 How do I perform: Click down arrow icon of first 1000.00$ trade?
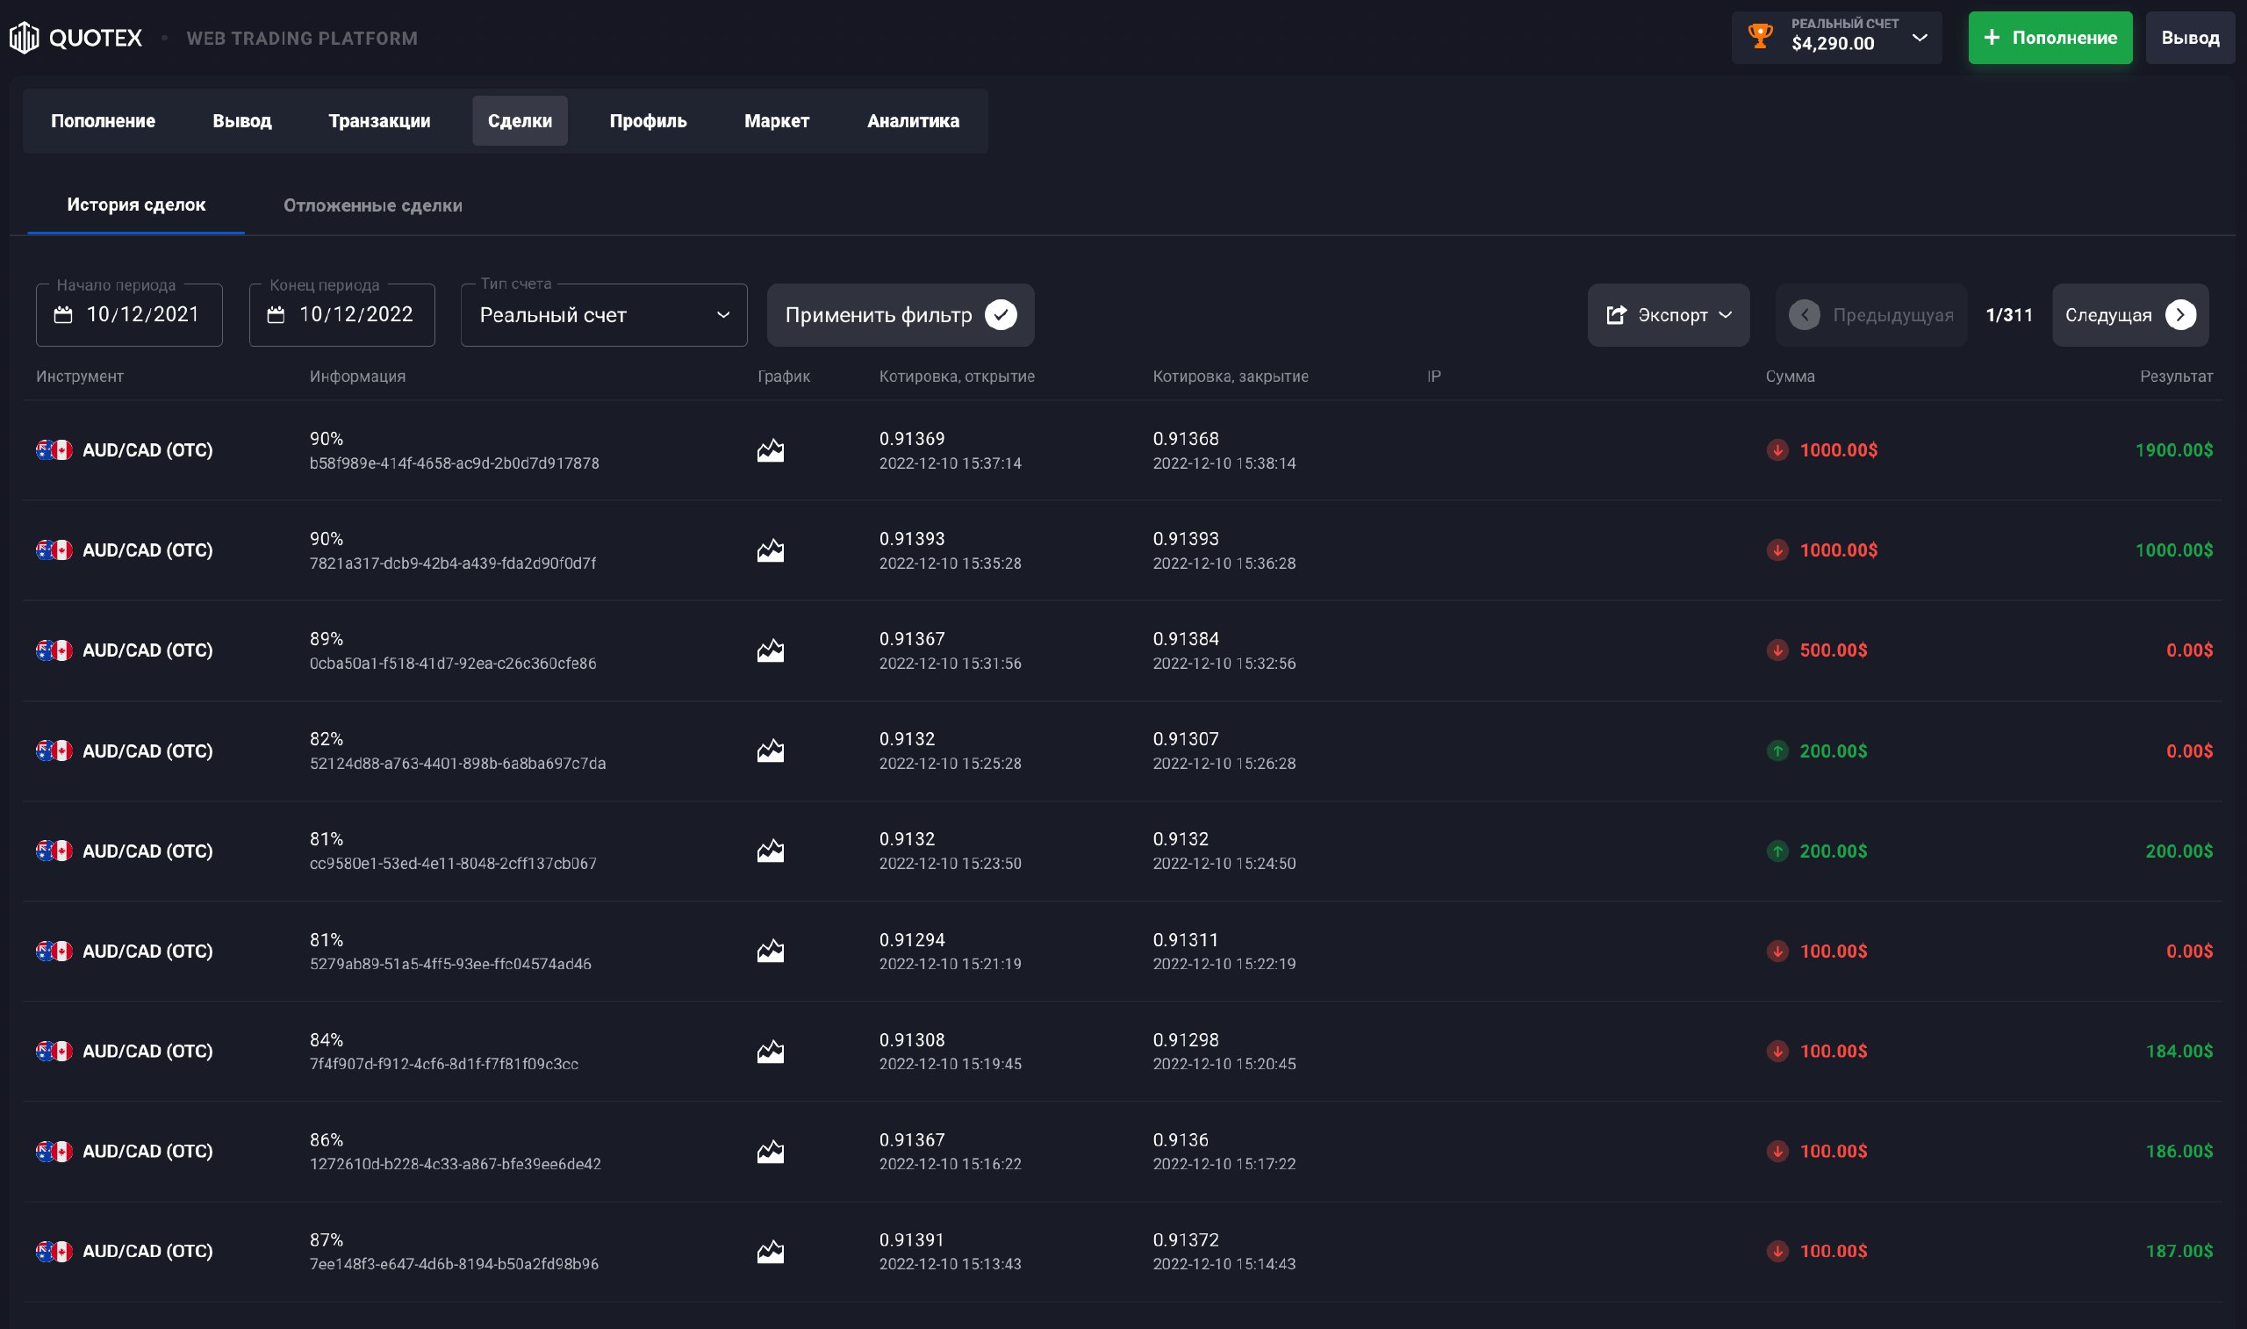click(x=1778, y=450)
